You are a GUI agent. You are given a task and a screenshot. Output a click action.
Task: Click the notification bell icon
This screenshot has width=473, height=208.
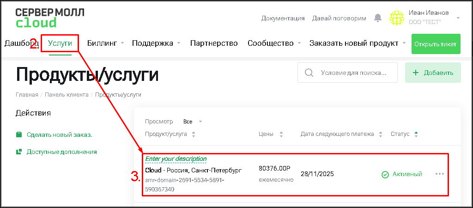click(378, 18)
